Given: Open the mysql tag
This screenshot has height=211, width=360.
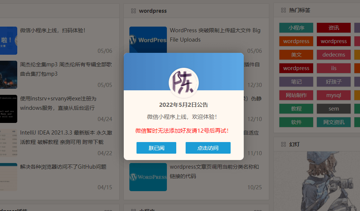Looking at the screenshot, I should pos(334,95).
